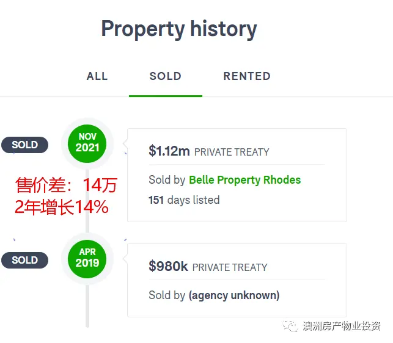Click the red 2年增长14% annotation
This screenshot has height=343, width=393.
(x=62, y=207)
